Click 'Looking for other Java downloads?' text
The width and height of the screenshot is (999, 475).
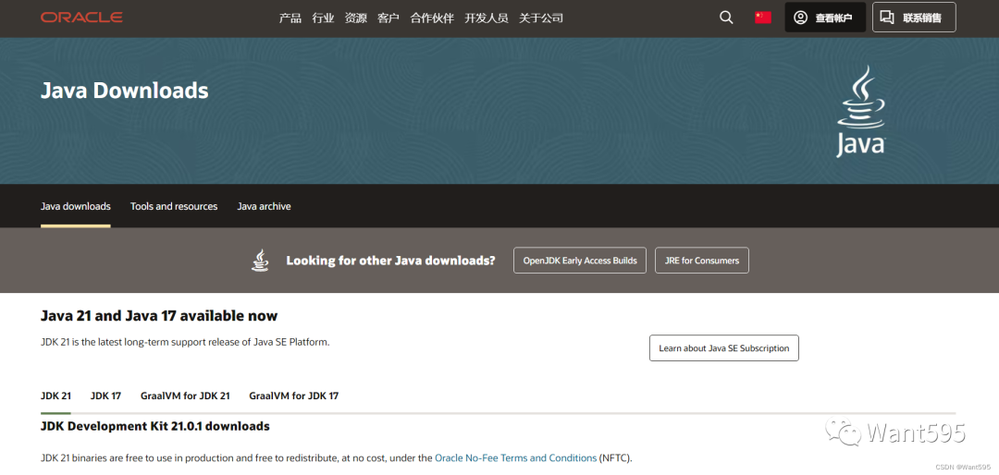[390, 261]
